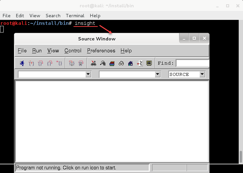Open View menu in Source Window
The height and width of the screenshot is (173, 243).
coord(53,51)
